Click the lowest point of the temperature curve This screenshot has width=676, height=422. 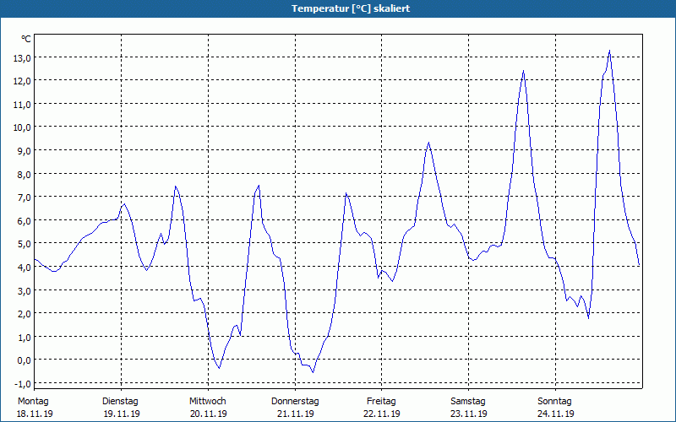coord(313,371)
